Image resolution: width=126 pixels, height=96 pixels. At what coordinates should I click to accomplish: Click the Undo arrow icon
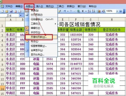[x=65, y=11]
